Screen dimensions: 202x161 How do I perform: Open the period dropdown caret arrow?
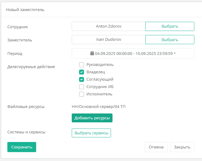[x=174, y=53]
